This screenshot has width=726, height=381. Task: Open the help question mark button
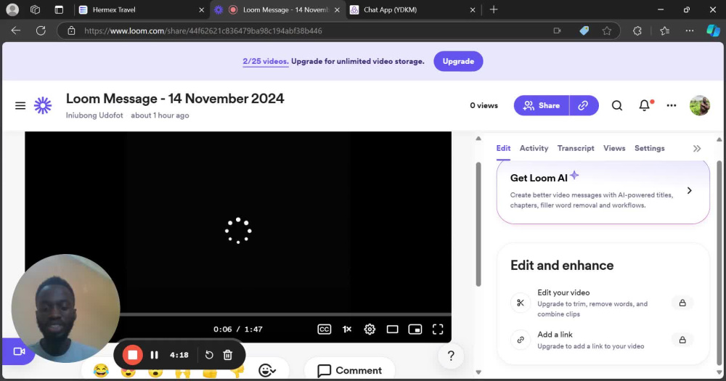tap(451, 356)
